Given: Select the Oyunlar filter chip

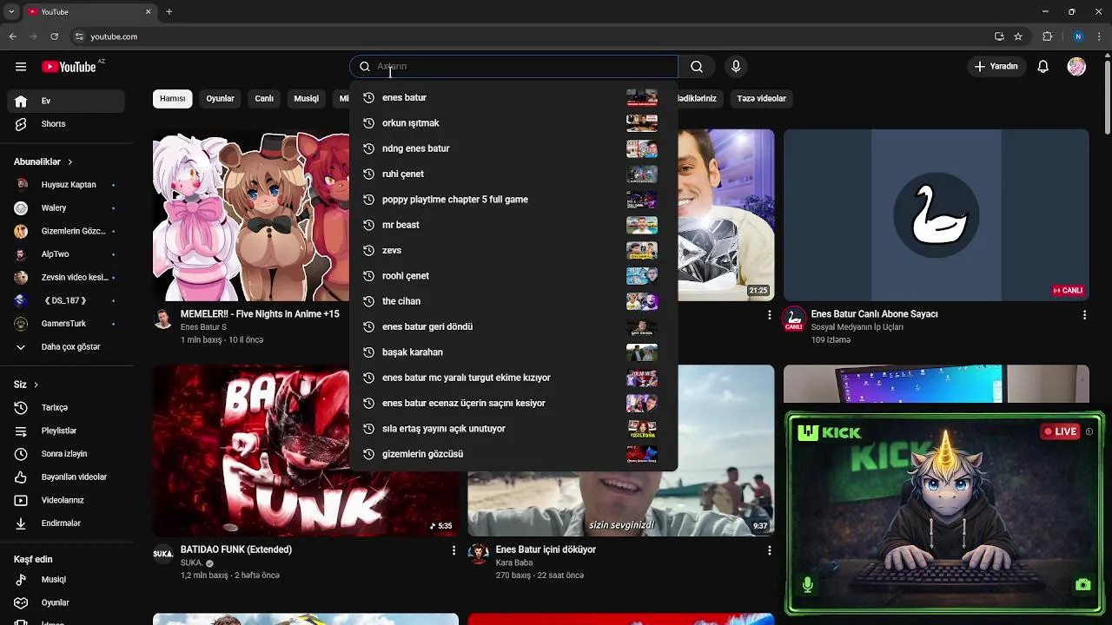Looking at the screenshot, I should 220,99.
